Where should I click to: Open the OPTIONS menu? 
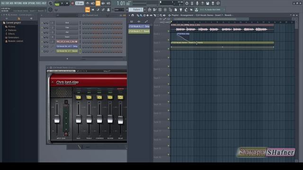(32, 3)
